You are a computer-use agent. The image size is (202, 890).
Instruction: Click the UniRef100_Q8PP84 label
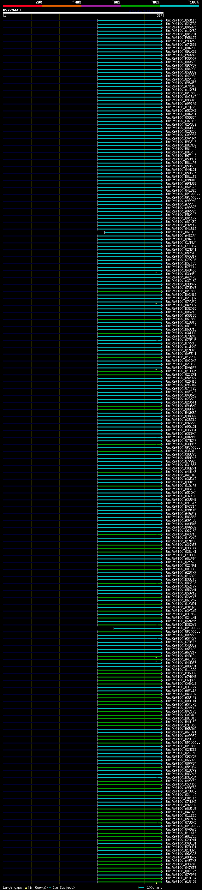pos(181,763)
